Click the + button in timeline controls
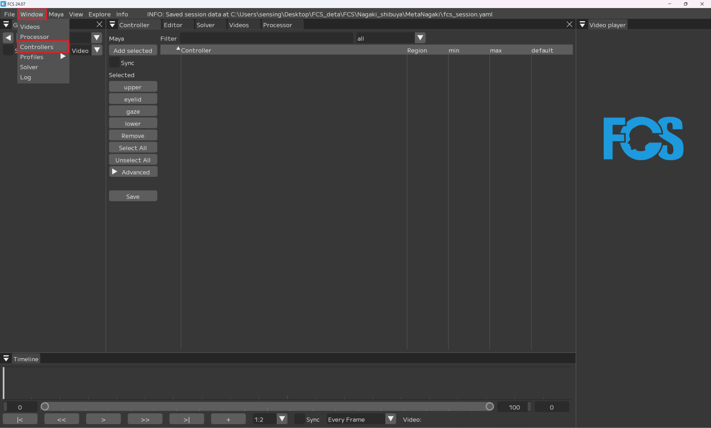 (228, 419)
